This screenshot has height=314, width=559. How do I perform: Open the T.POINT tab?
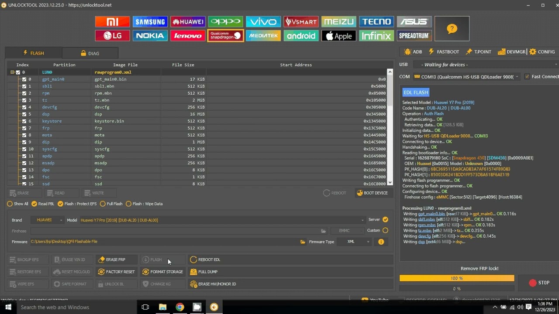[x=479, y=52]
